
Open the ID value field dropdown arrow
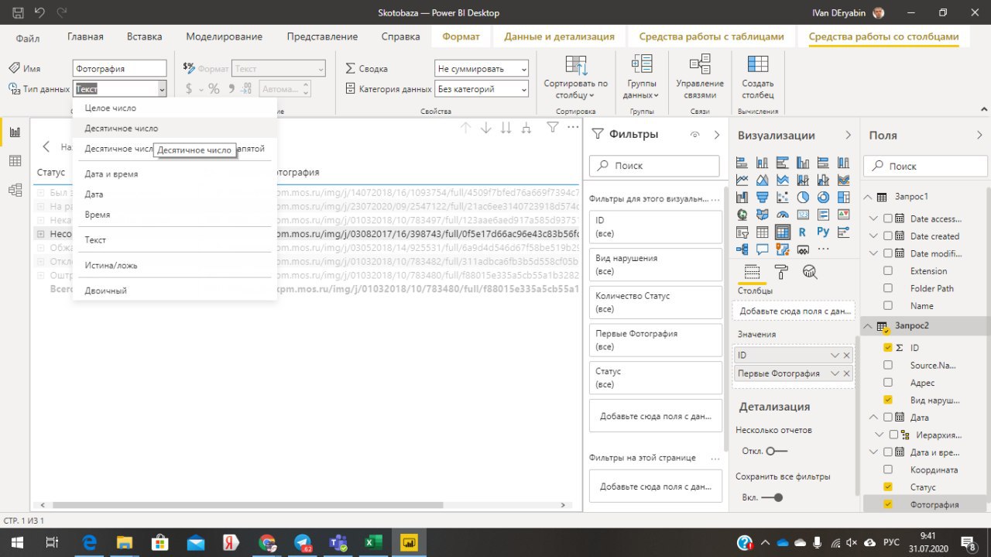point(835,355)
